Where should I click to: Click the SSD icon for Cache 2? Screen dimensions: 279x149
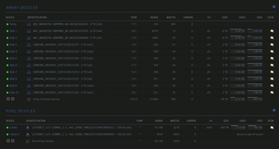[28, 135]
